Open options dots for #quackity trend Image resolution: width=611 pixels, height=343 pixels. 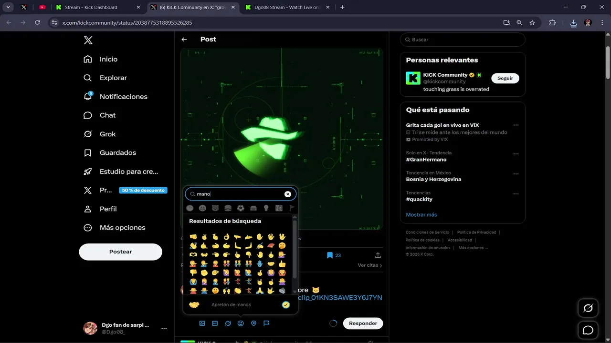[516, 194]
